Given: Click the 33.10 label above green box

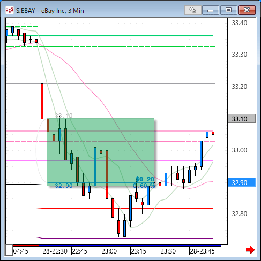Looking at the screenshot, I should coord(64,116).
